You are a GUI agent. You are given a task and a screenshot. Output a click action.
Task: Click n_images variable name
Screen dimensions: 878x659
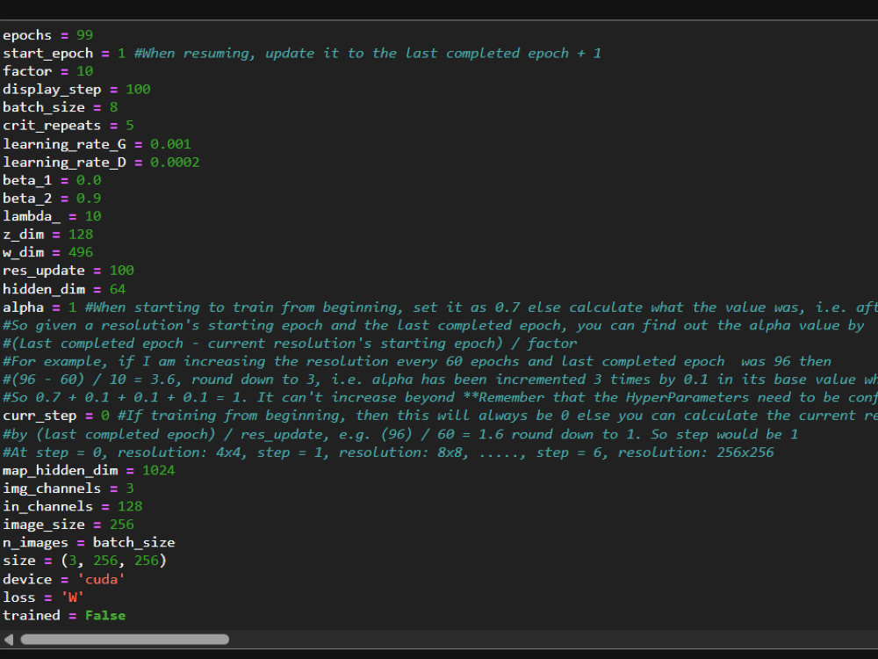click(35, 542)
